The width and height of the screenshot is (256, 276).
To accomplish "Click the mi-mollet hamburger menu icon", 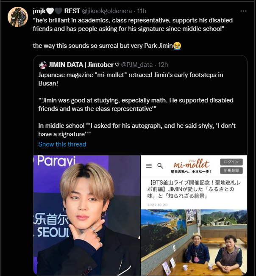I will tap(149, 166).
